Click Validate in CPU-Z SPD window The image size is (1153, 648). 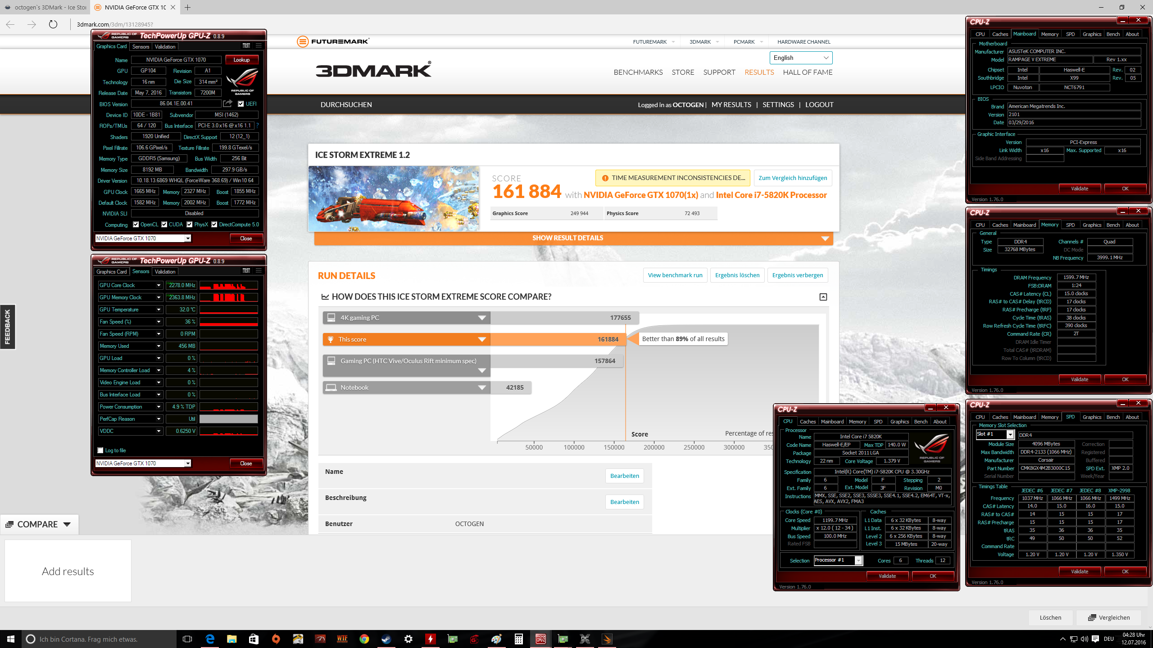click(1080, 571)
